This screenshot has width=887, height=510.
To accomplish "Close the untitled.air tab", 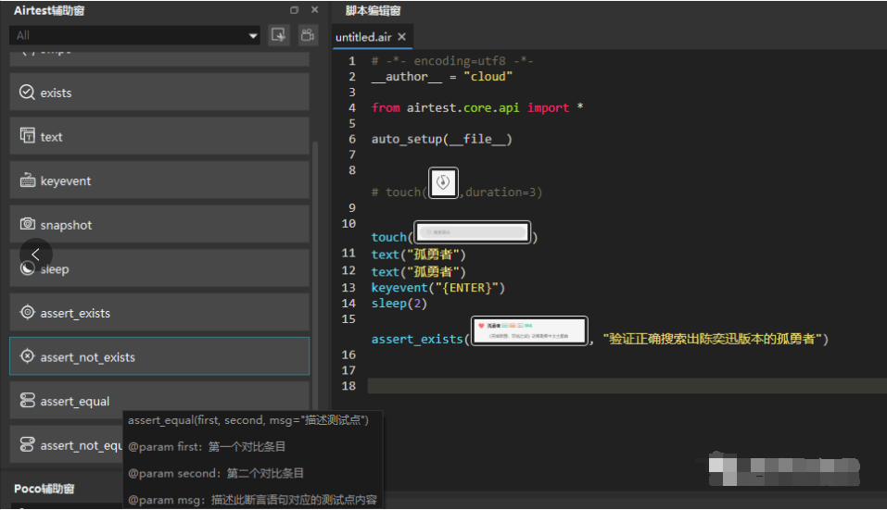I will click(x=401, y=37).
